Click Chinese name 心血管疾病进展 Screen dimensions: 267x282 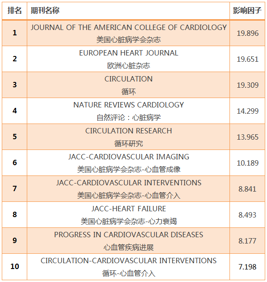(129, 248)
